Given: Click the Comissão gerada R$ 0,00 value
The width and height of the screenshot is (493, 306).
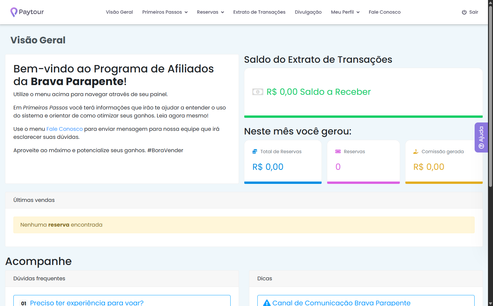Looking at the screenshot, I should 429,167.
